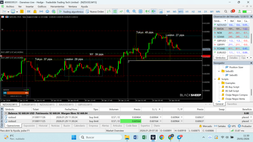Open Historial tab in toolbox

[43, 126]
